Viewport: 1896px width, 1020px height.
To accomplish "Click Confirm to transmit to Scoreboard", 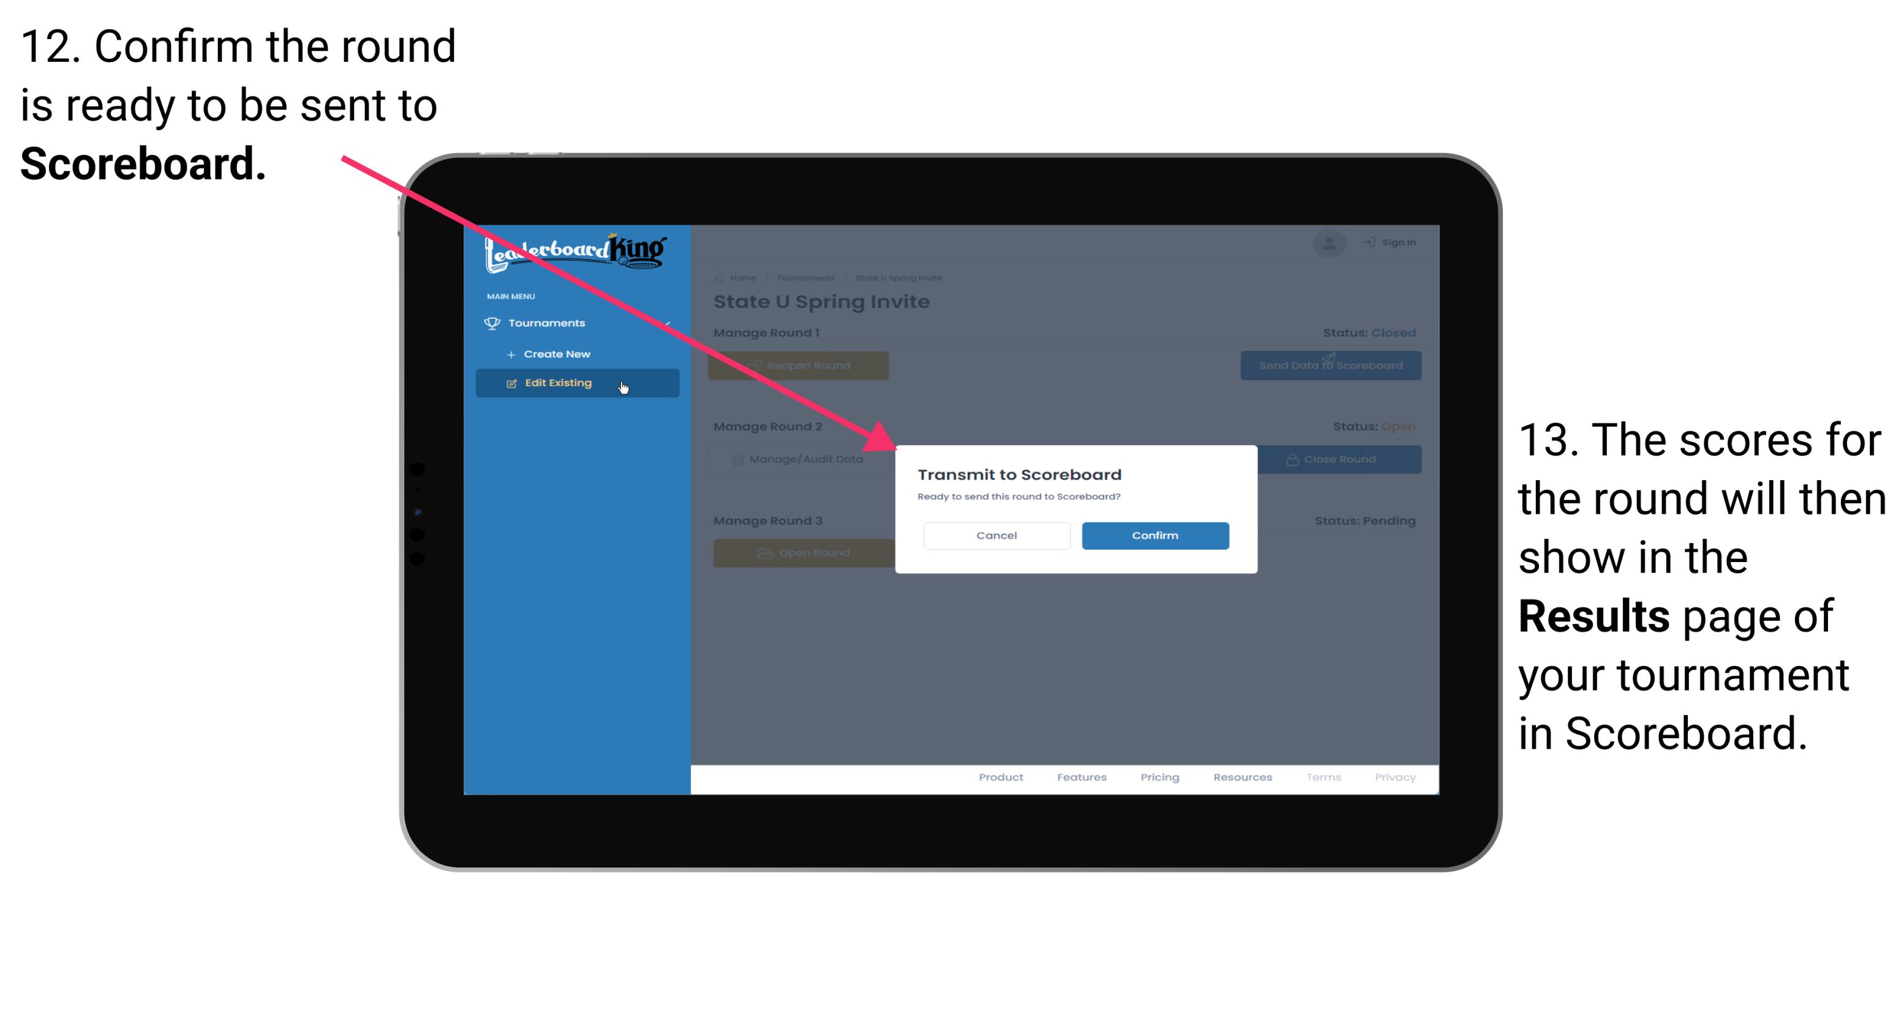I will tap(1153, 534).
